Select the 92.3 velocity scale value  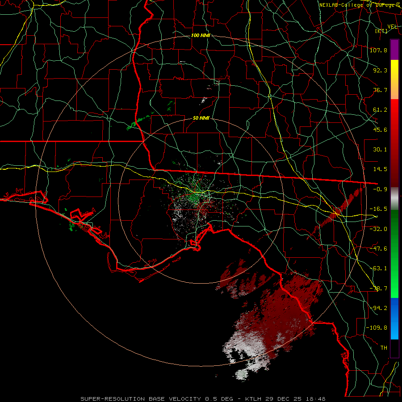click(x=380, y=70)
